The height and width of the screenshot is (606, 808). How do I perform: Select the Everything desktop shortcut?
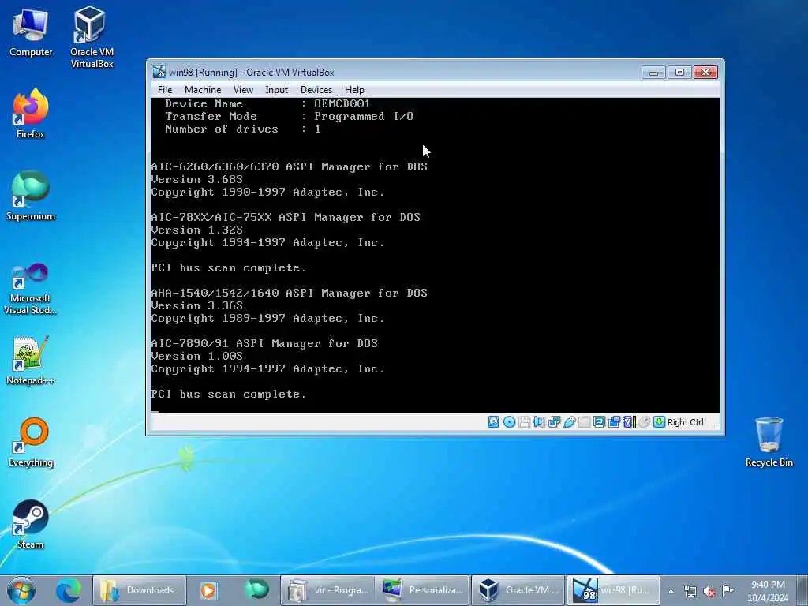coord(31,442)
